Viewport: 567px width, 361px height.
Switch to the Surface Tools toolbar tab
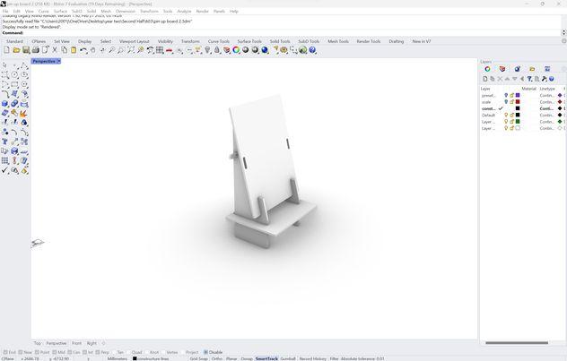249,41
